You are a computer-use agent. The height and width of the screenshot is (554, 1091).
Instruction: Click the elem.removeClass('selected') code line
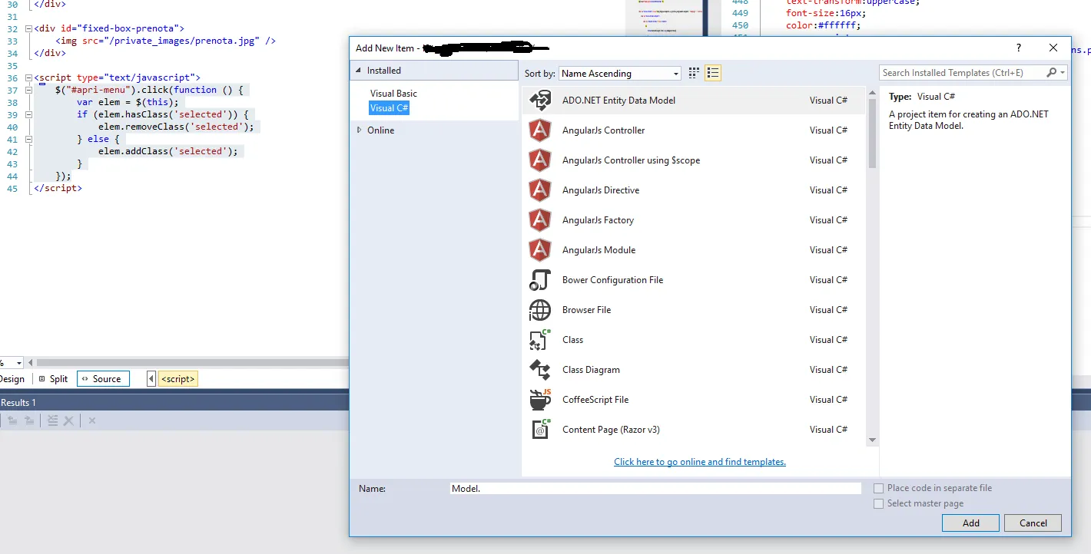coord(176,127)
